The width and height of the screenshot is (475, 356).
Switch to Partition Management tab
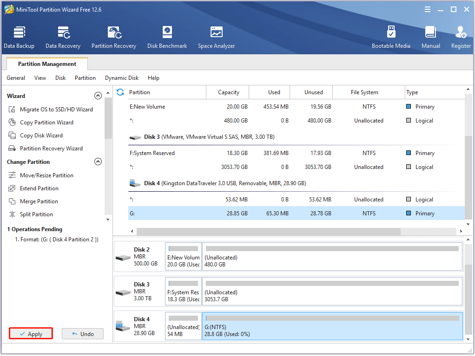pos(47,64)
